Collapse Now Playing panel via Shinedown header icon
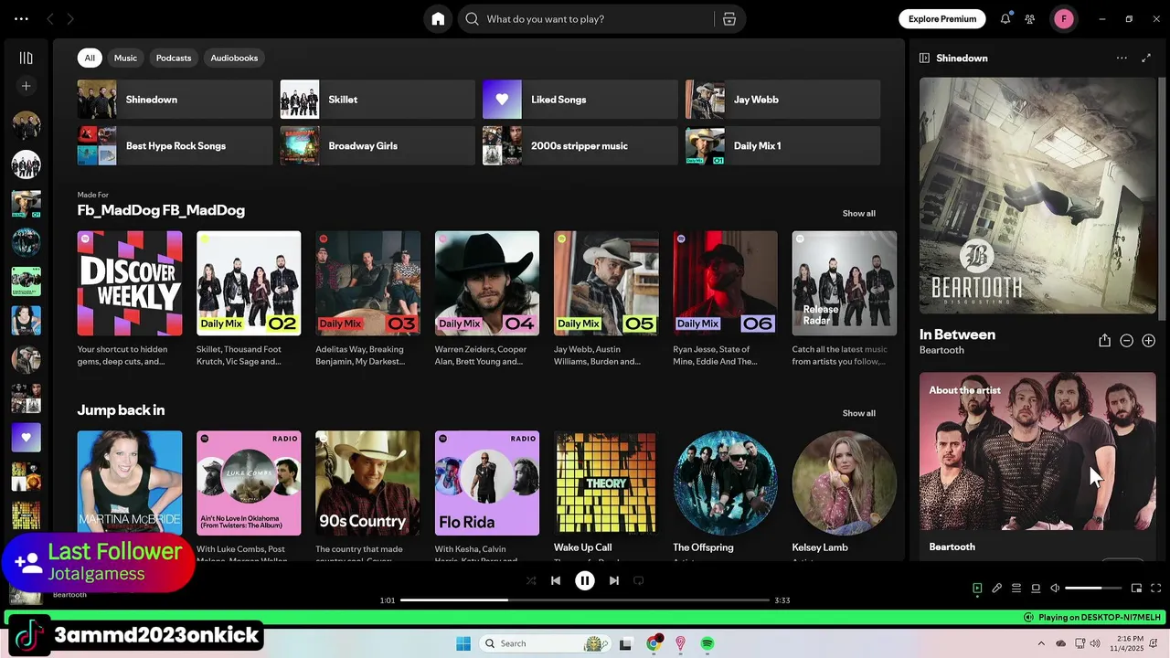The height and width of the screenshot is (658, 1170). 924,58
